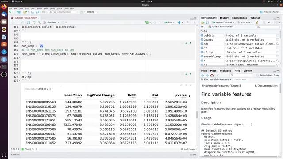
Task: Switch to the Plots tab
Action: (x=213, y=71)
